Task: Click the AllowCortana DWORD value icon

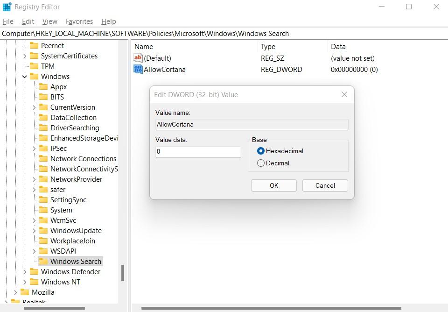Action: point(138,70)
